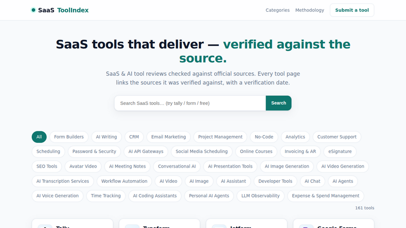
Task: Select the Scheduling category chip
Action: 48,152
